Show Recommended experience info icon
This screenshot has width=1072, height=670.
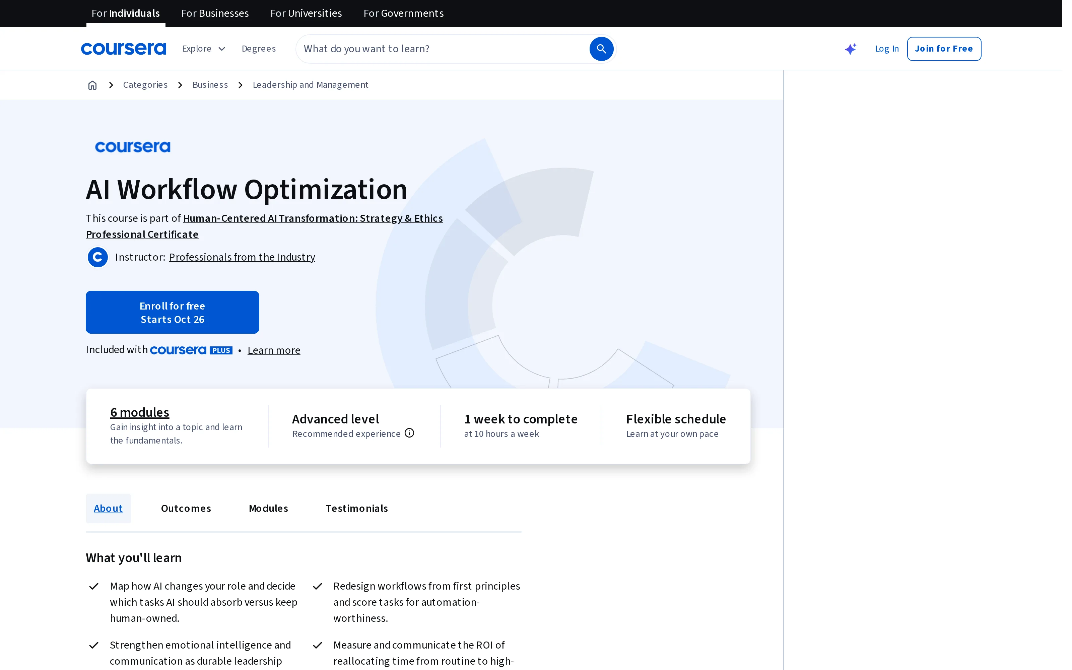[x=409, y=433]
